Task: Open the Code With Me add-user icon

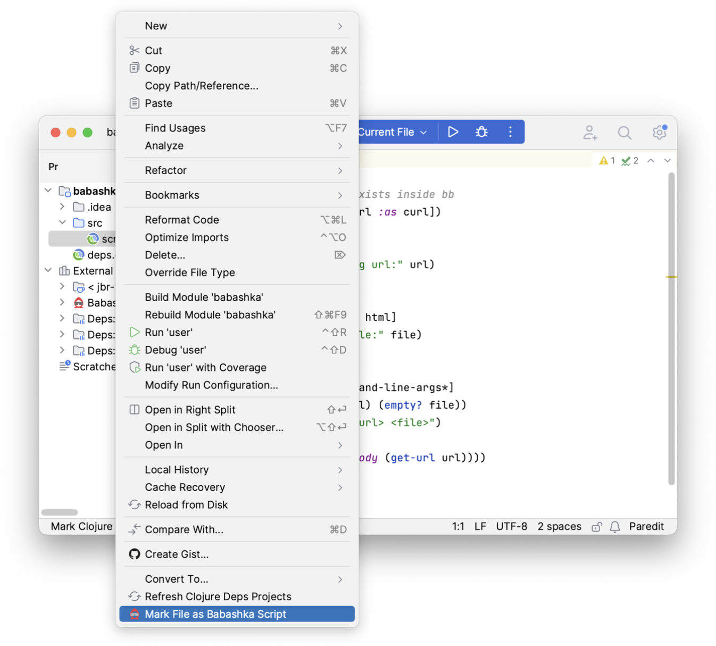Action: [590, 132]
